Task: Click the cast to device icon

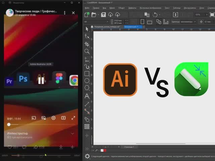Action: [34, 118]
